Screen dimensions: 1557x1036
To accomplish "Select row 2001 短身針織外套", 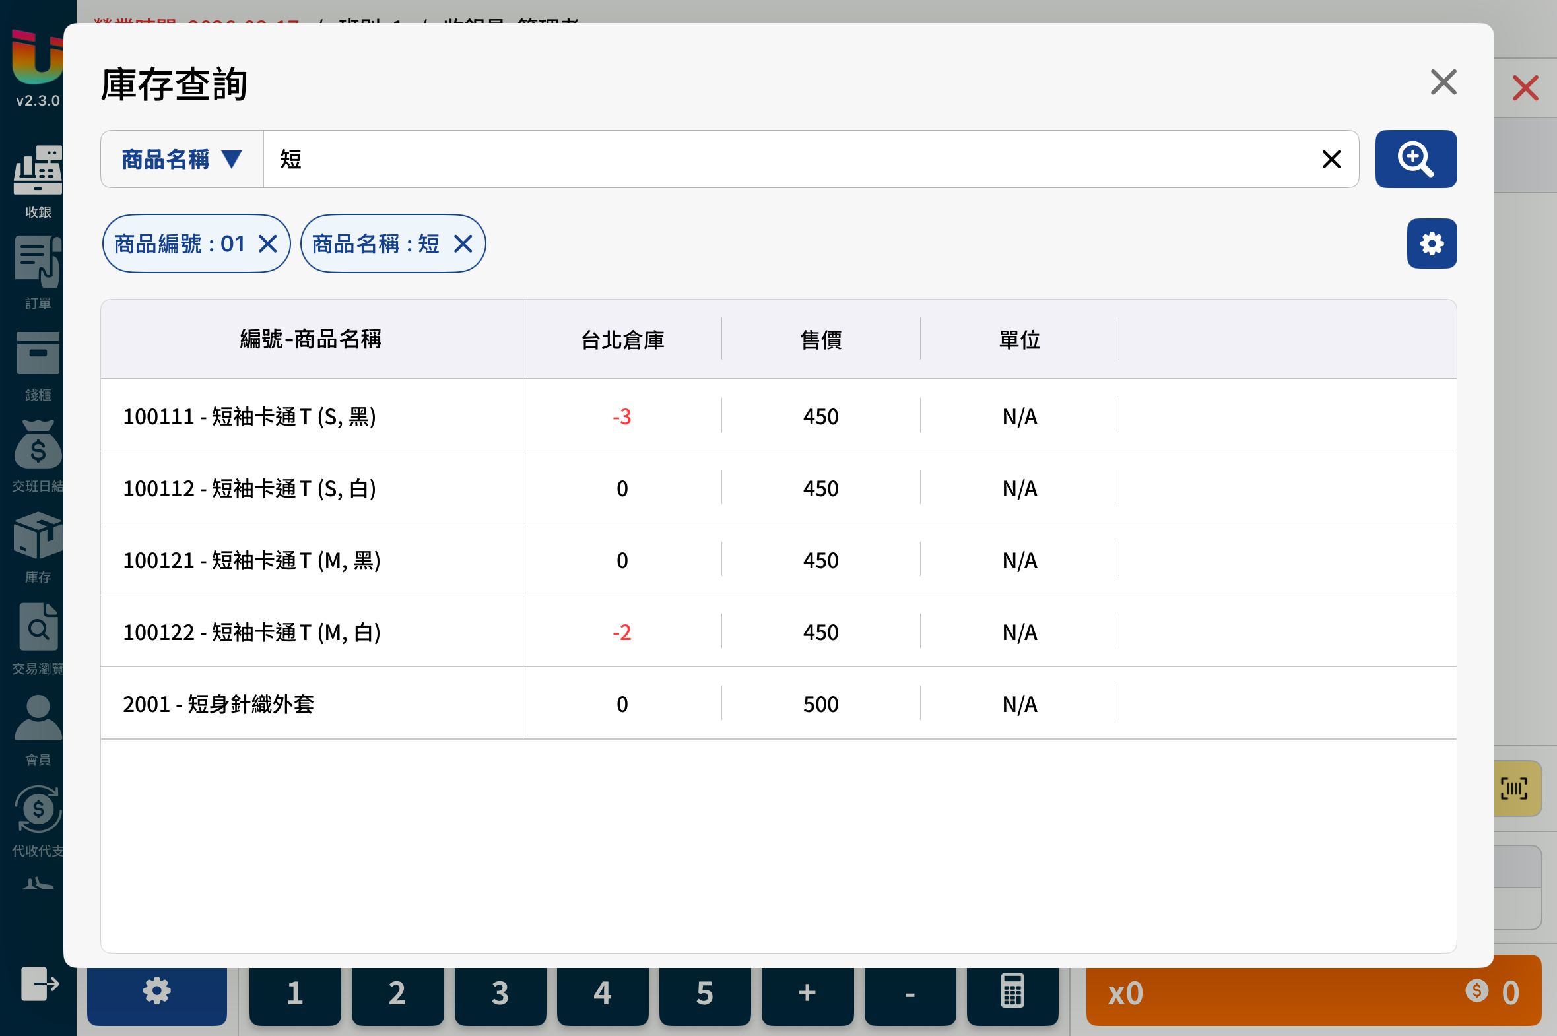I will tap(778, 703).
